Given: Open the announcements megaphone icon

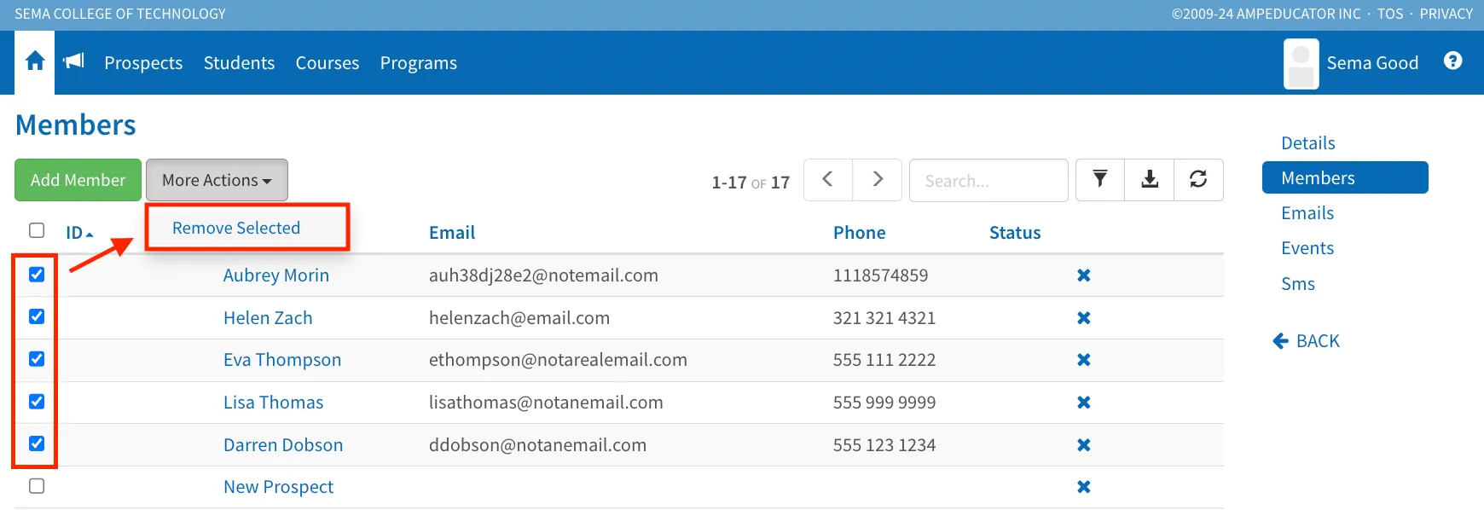Looking at the screenshot, I should (74, 61).
